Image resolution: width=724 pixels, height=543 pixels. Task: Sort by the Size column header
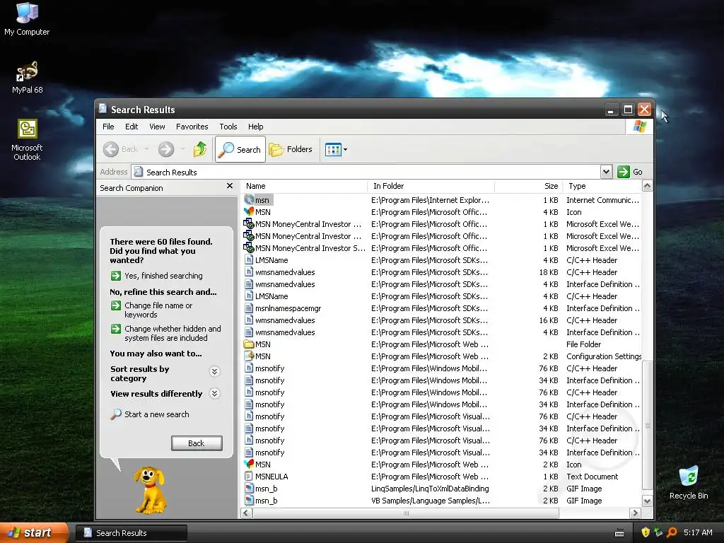[528, 186]
